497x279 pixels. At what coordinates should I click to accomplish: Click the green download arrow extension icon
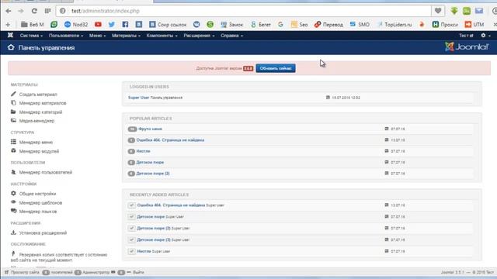click(x=454, y=11)
